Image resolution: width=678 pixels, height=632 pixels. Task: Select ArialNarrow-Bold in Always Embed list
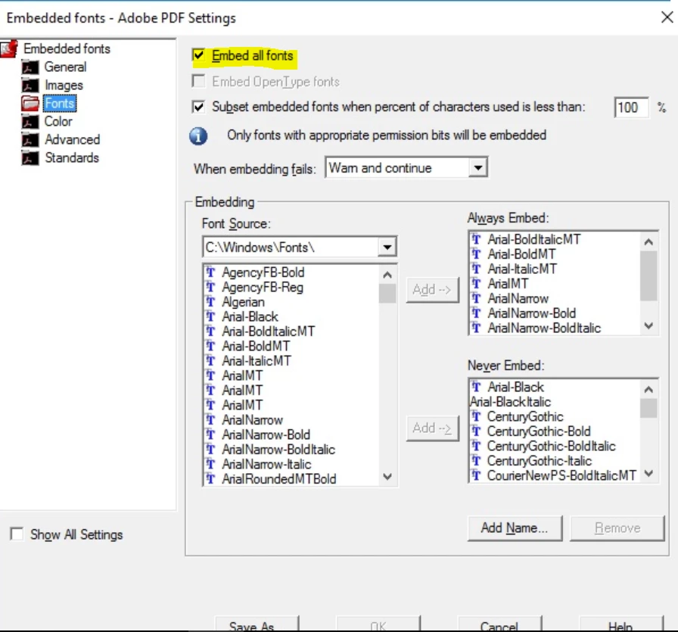coord(532,313)
